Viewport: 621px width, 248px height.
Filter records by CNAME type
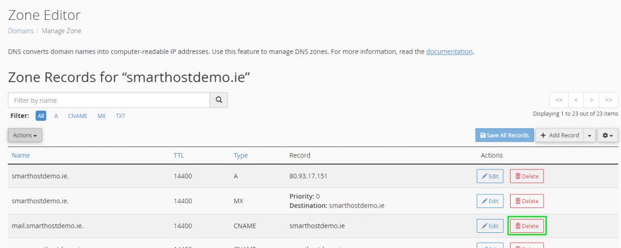[x=78, y=116]
